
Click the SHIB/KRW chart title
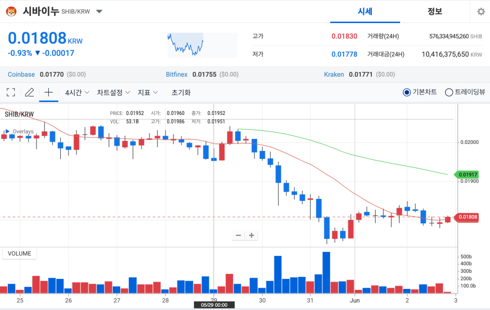(x=19, y=114)
